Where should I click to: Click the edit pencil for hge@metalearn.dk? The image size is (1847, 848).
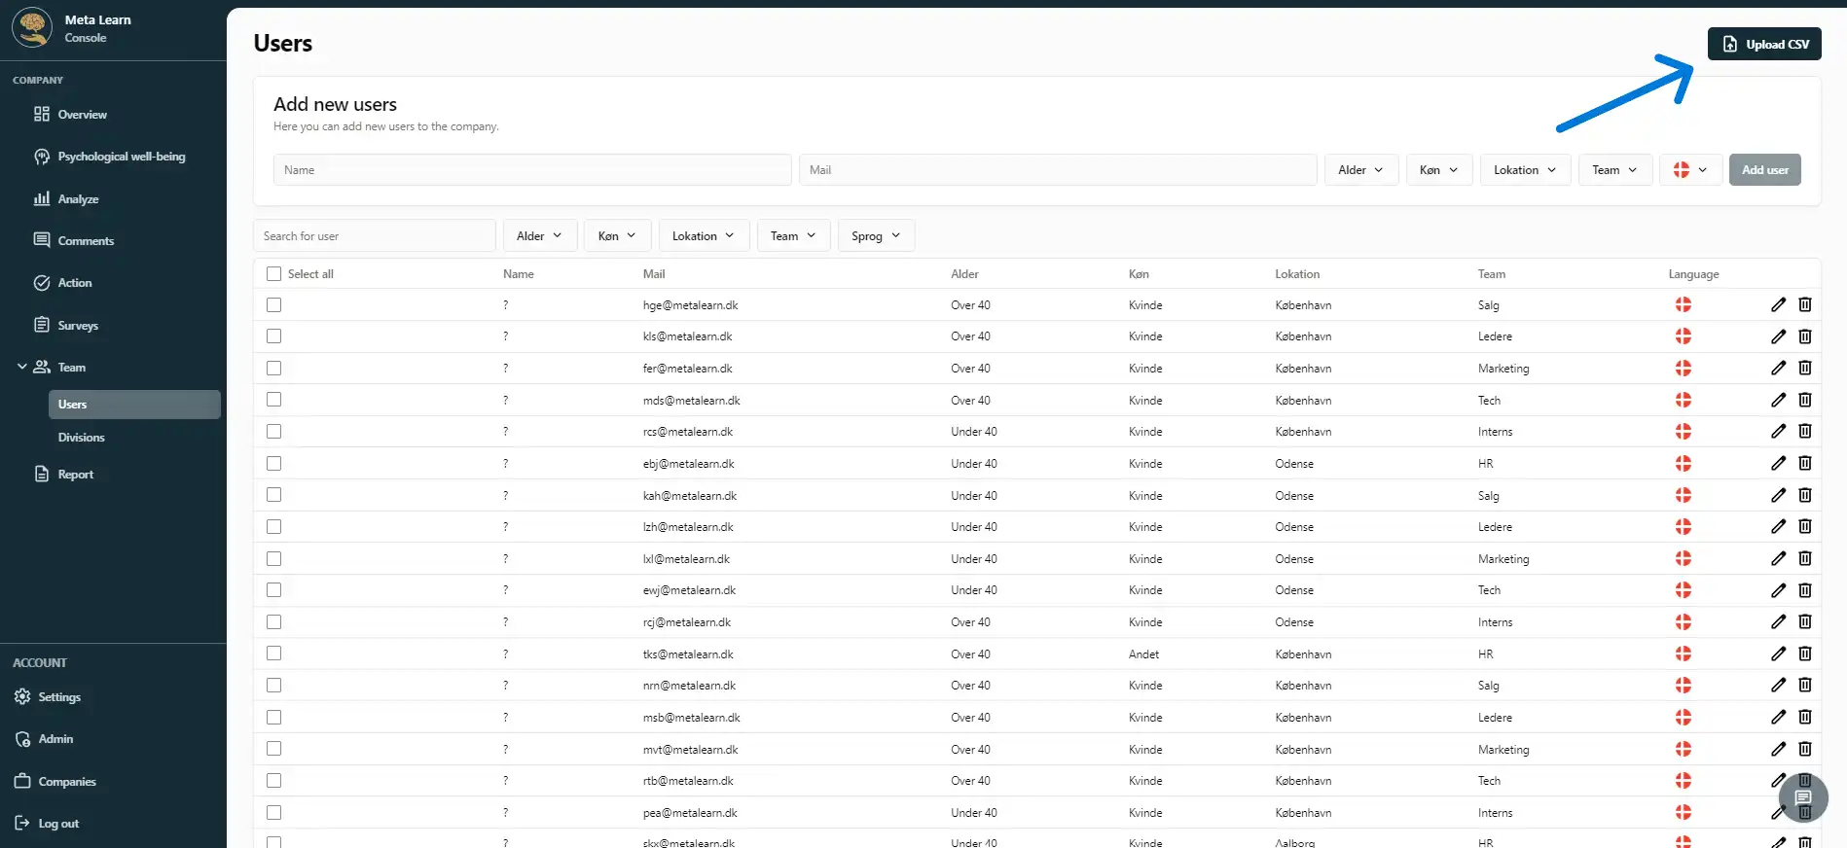[1778, 304]
